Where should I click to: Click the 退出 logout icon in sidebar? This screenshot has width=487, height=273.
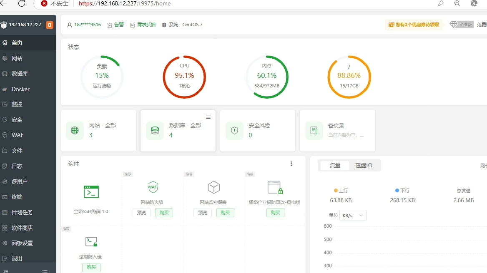point(5,258)
